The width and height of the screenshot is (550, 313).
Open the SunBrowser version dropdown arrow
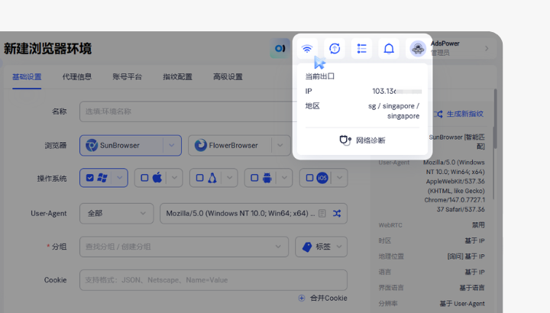[172, 146]
